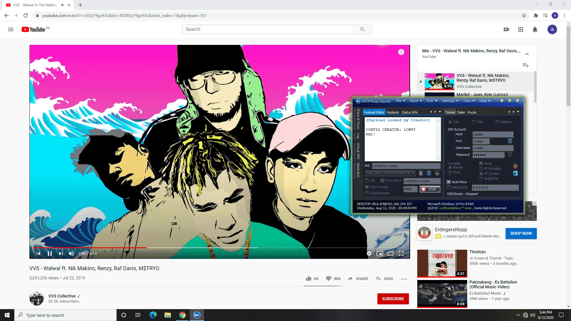Select Bitvise tunnelier radio button
571x321 pixels.
(x=450, y=168)
